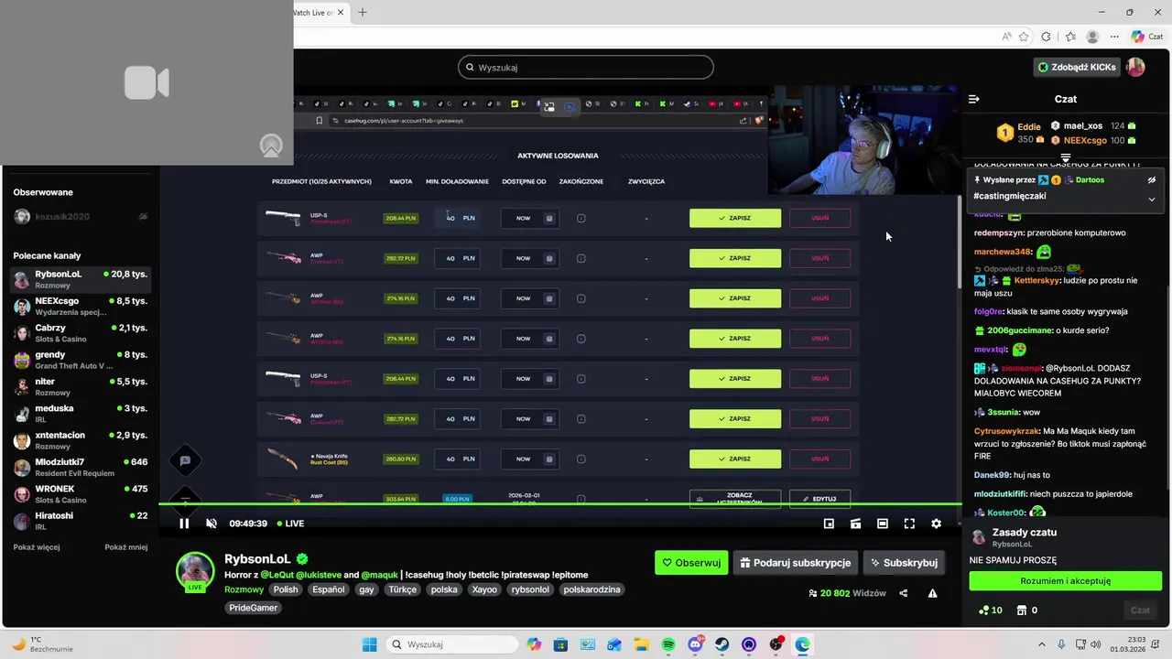The height and width of the screenshot is (659, 1172).
Task: Unmute the stream with the speaker icon
Action: click(x=211, y=524)
